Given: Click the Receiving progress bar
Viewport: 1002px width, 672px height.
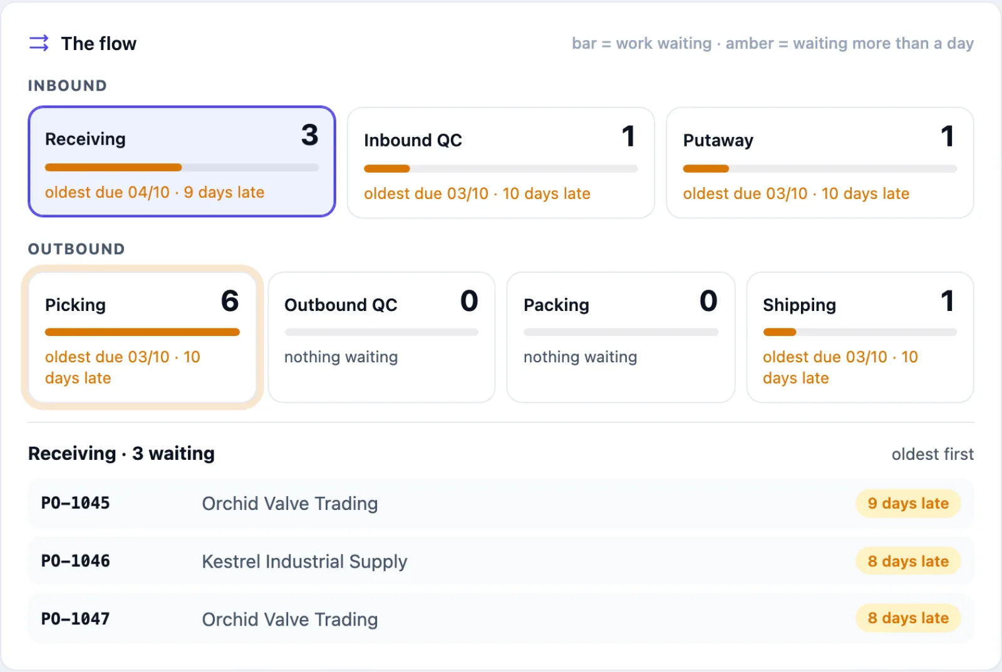Looking at the screenshot, I should tap(182, 167).
